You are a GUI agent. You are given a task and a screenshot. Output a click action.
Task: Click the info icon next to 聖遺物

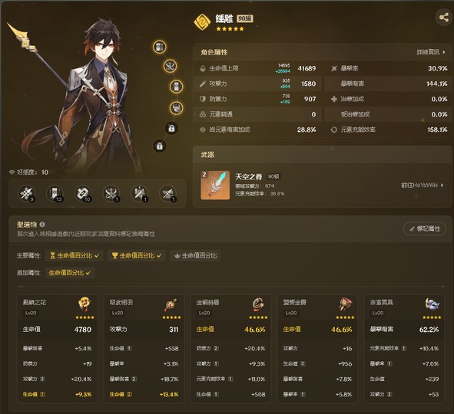pos(42,224)
